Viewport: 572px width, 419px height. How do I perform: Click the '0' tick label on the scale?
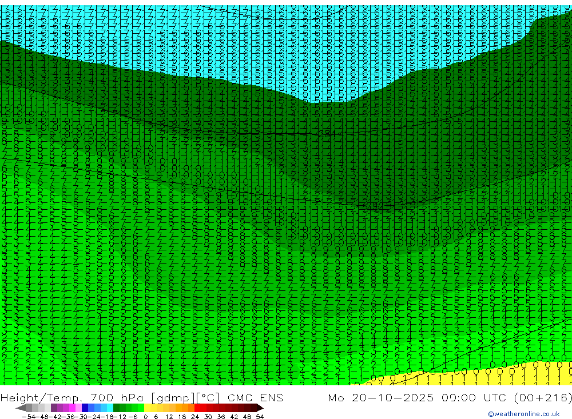[x=145, y=417]
